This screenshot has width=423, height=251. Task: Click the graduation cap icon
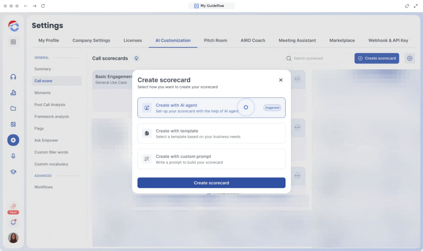pyautogui.click(x=13, y=172)
